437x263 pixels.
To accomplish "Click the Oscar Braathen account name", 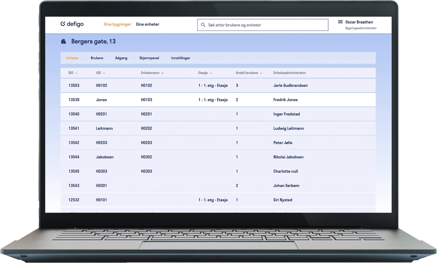I will tap(359, 22).
